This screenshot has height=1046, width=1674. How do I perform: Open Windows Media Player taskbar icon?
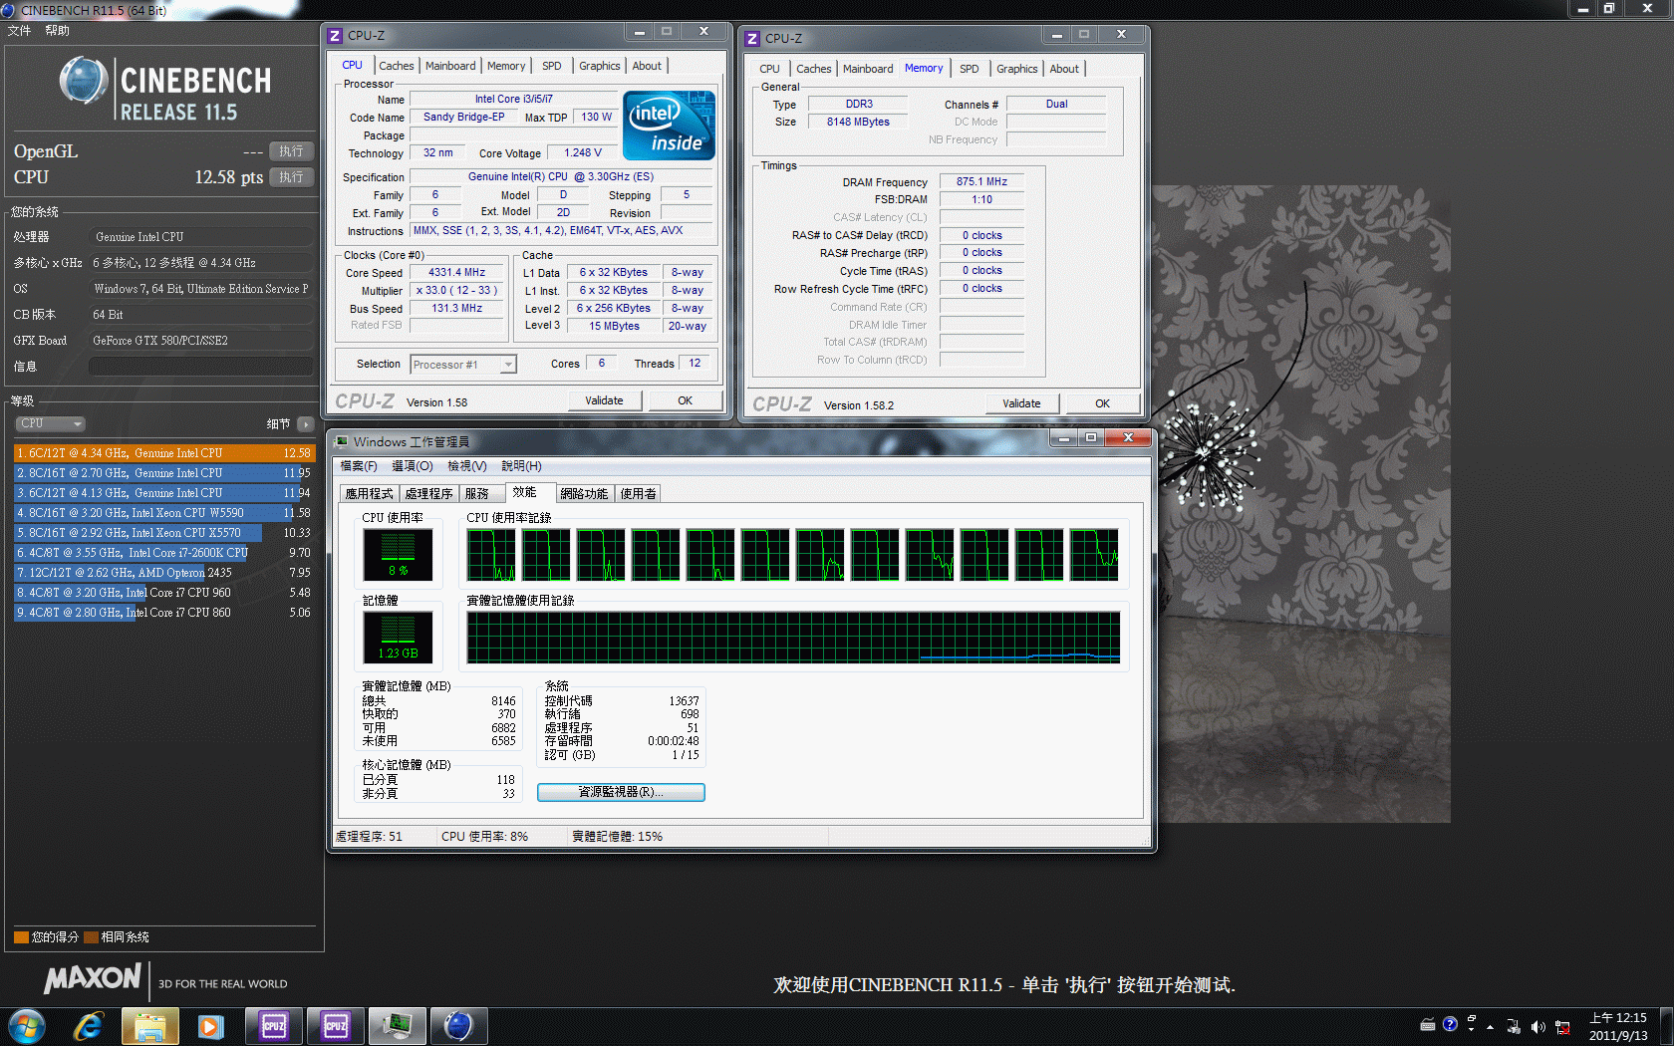click(x=210, y=1026)
